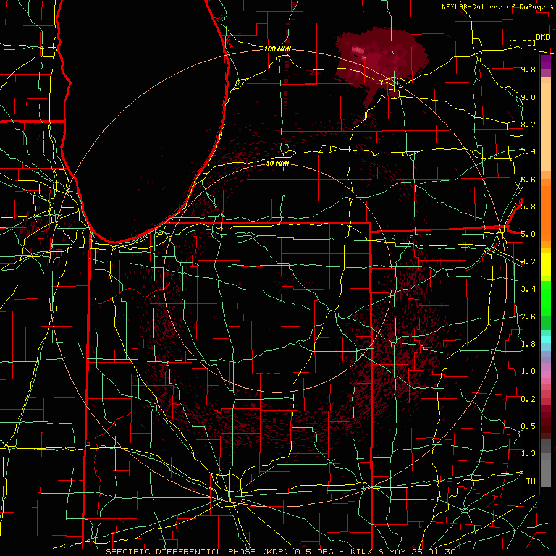Click the 6.6 value on the color scale
Screen dimensions: 556x556
(528, 179)
